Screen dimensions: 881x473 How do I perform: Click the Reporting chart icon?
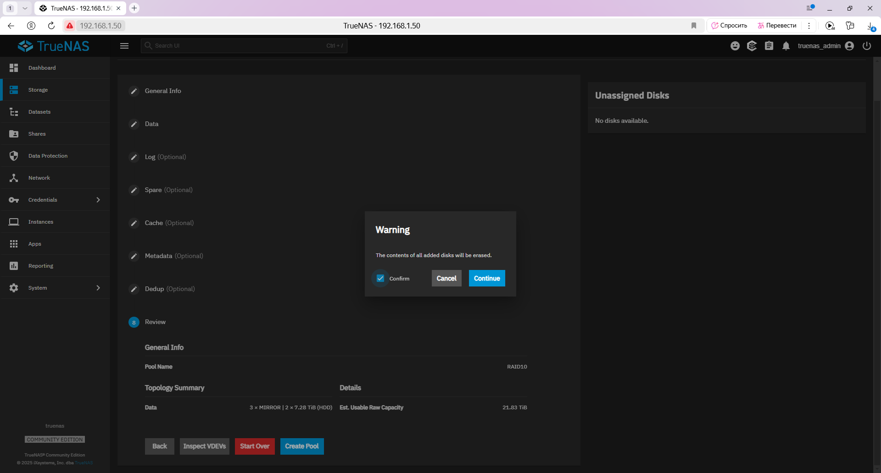pos(14,266)
